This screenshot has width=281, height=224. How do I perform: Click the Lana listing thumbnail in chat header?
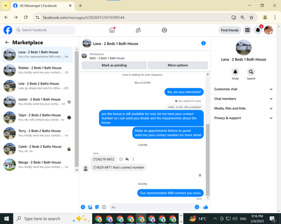tap(87, 43)
